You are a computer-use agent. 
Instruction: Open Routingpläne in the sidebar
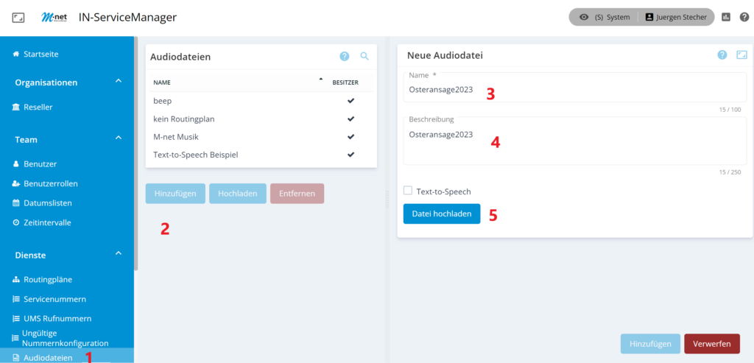point(48,280)
